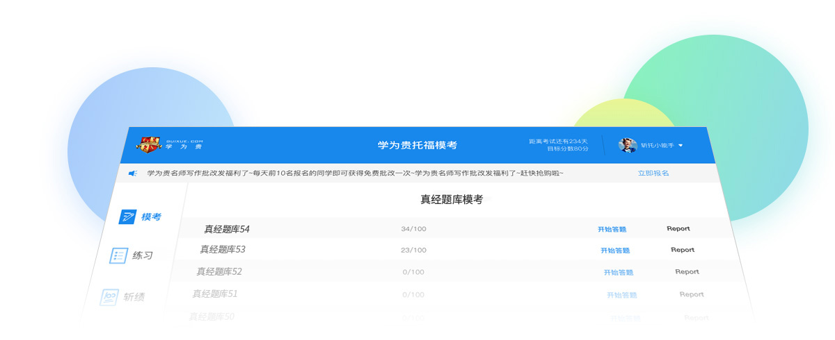Open the Report for 真经题库54
Viewport: 835px width, 340px height.
click(678, 228)
